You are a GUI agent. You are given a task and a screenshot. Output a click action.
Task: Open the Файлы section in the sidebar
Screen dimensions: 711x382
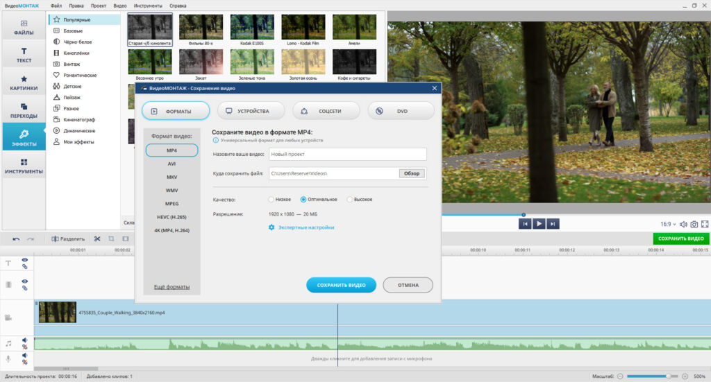(24, 27)
